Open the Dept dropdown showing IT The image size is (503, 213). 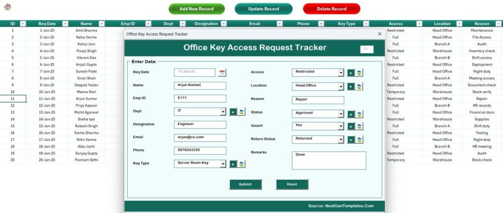click(223, 112)
